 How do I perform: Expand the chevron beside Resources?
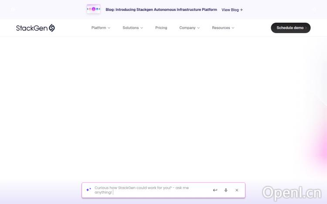click(233, 28)
